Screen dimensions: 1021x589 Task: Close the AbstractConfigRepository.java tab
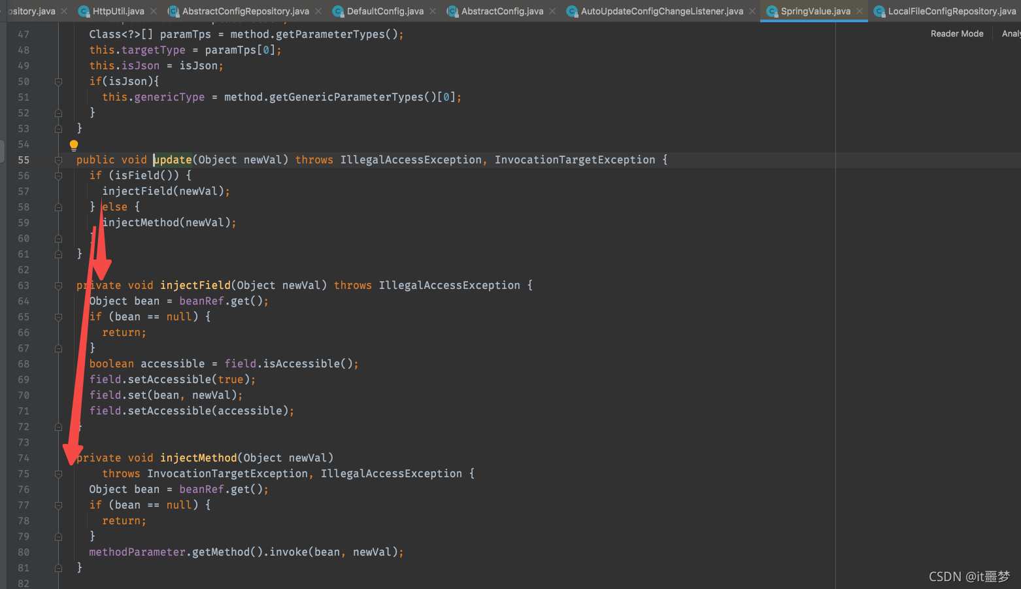click(x=318, y=11)
